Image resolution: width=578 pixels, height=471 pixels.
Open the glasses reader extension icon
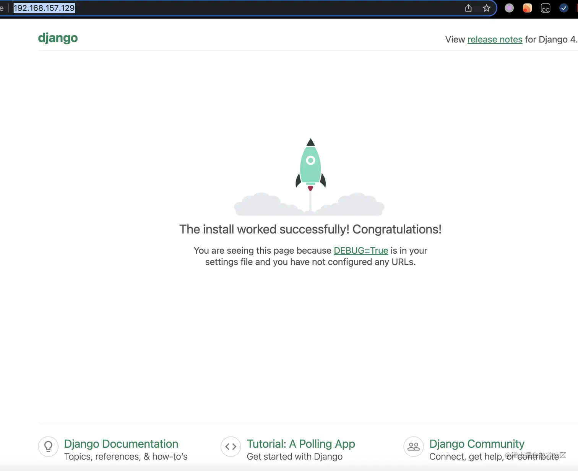(x=546, y=8)
